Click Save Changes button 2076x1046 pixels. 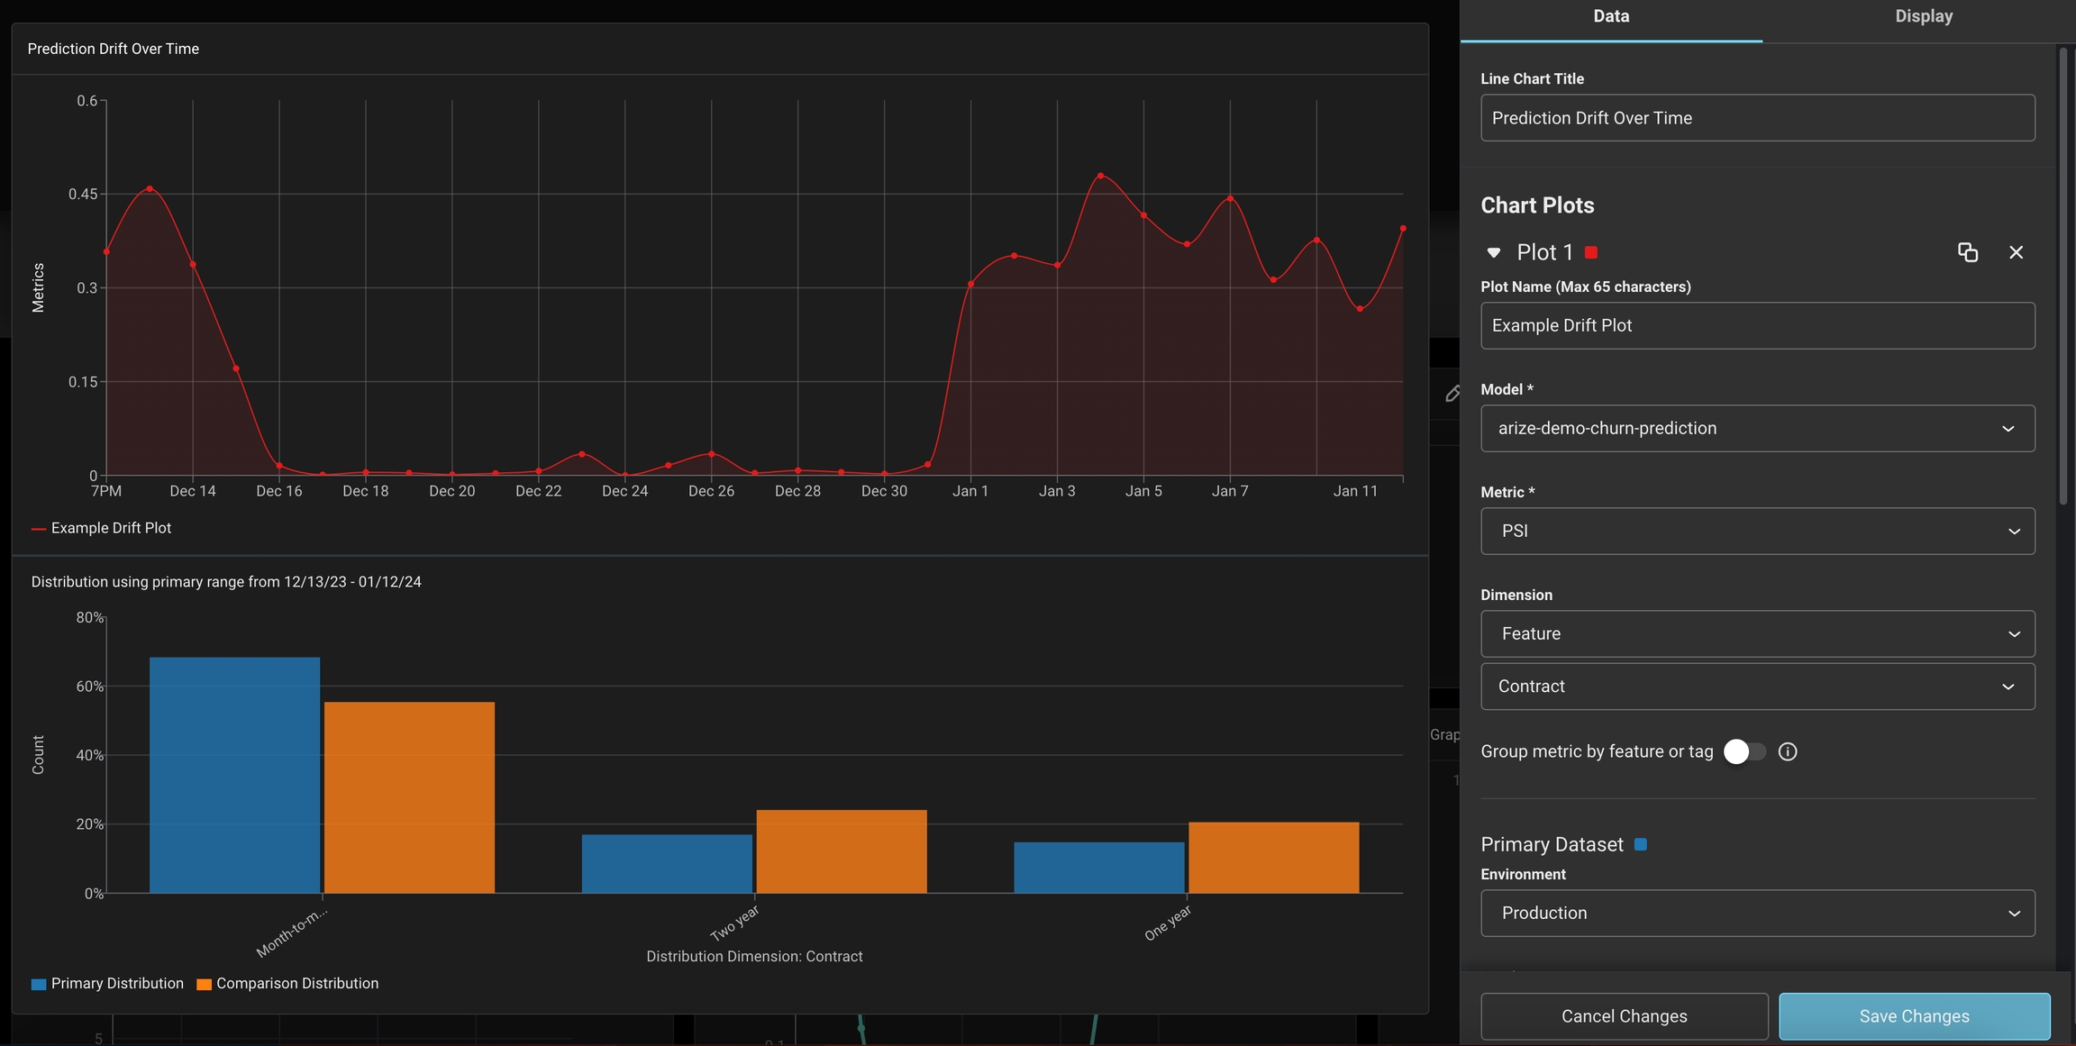pyautogui.click(x=1914, y=1016)
